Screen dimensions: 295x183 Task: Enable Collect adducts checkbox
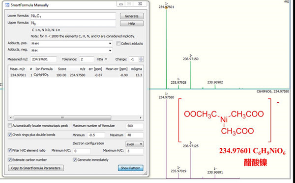pyautogui.click(x=118, y=44)
